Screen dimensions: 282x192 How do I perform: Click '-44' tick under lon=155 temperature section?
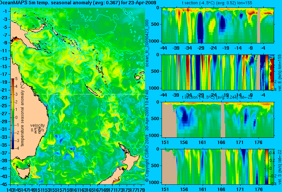click(x=163, y=48)
